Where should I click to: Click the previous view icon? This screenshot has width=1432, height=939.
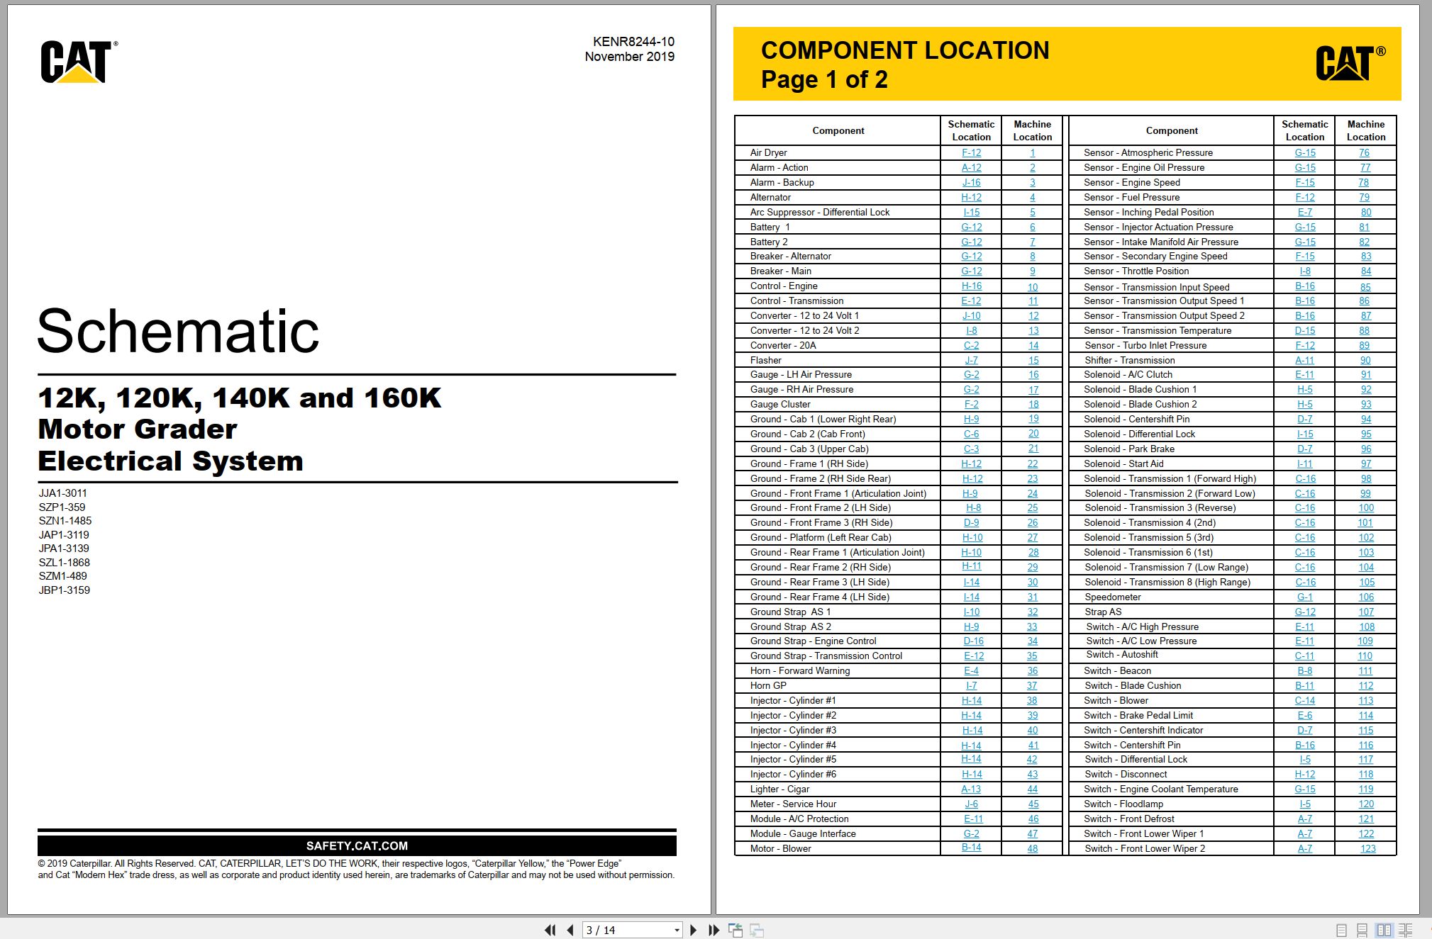click(736, 930)
